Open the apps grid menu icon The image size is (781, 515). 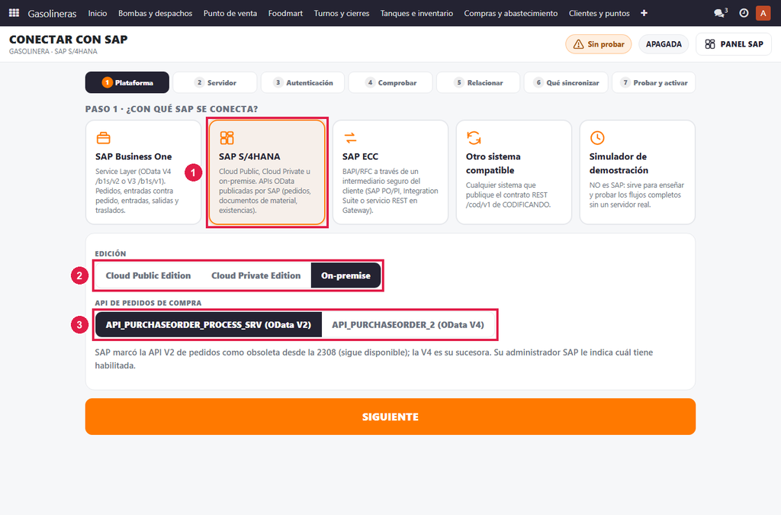pyautogui.click(x=14, y=13)
